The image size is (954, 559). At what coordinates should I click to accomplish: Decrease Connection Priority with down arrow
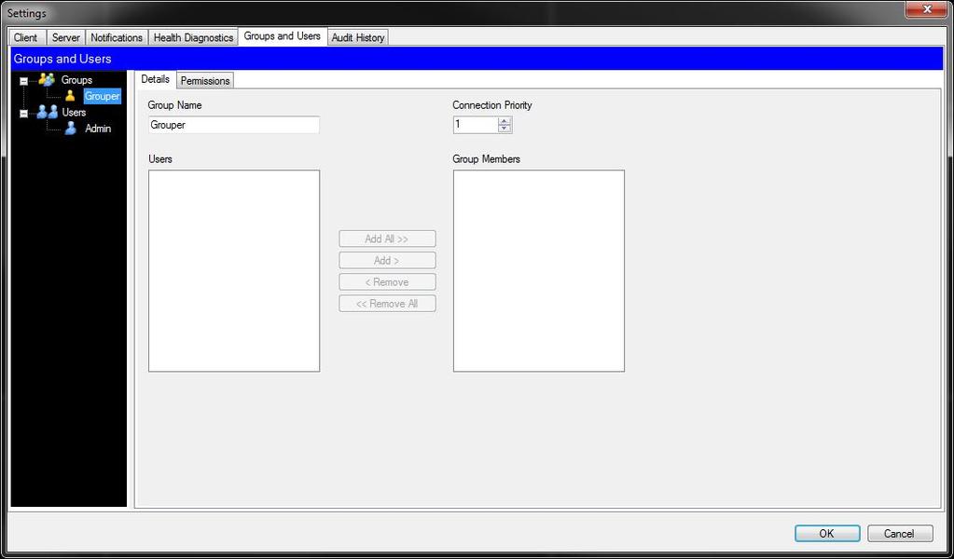[x=505, y=129]
